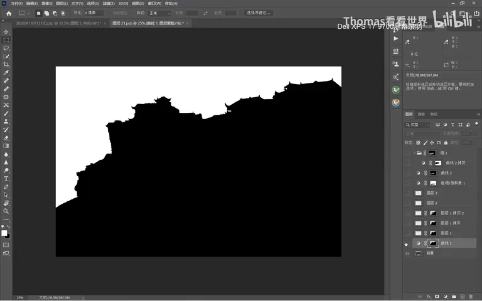Click the create new group folder button
This screenshot has width=482, height=301.
pos(454,297)
